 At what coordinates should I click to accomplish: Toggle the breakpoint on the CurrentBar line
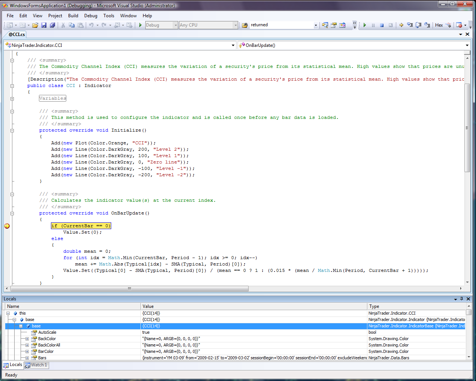coord(7,226)
